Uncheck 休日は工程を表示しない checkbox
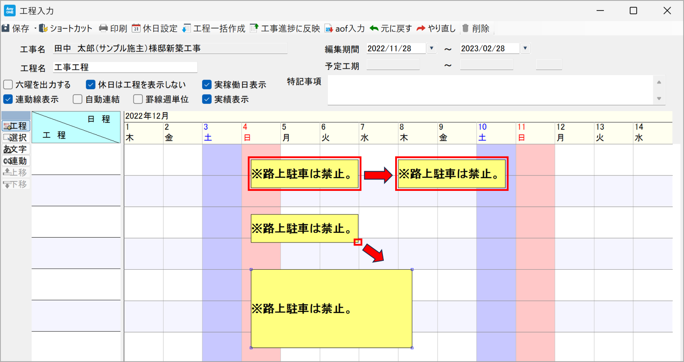Image resolution: width=684 pixels, height=362 pixels. click(x=91, y=84)
